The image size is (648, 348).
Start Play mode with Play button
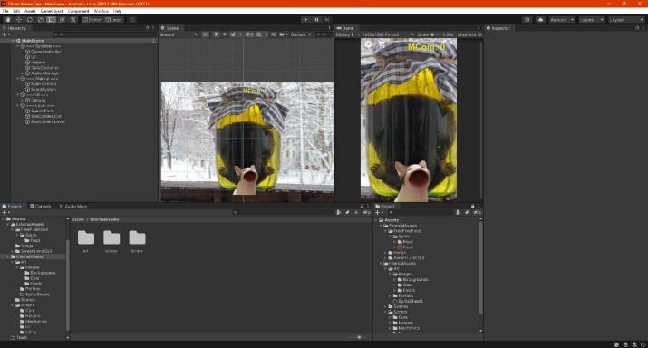(x=305, y=19)
